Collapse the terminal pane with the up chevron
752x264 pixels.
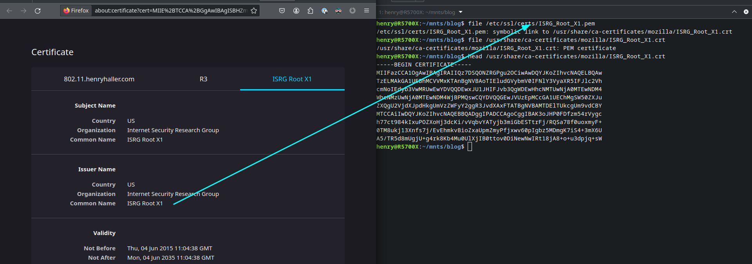click(x=734, y=12)
